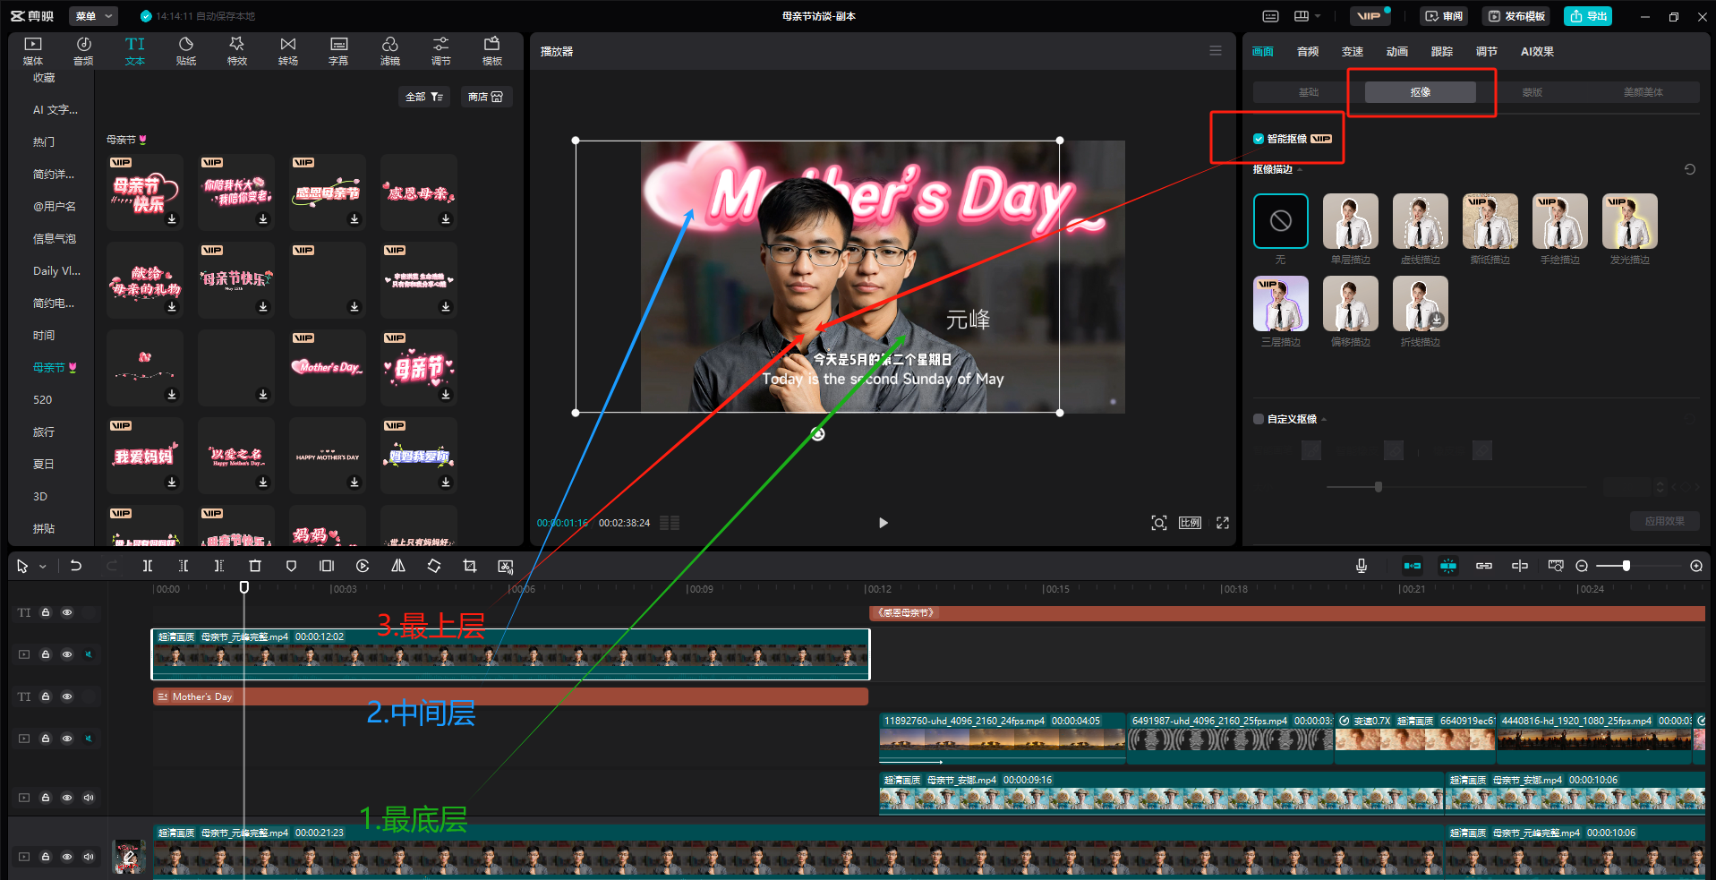Viewport: 1716px width, 880px height.
Task: Lock the main track beside the cover thumbnail
Action: point(46,857)
